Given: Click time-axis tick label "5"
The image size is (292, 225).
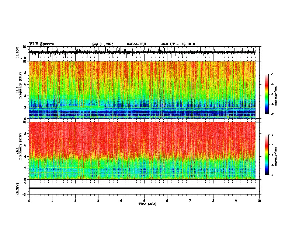Looking at the screenshot, I should pos(144,201).
